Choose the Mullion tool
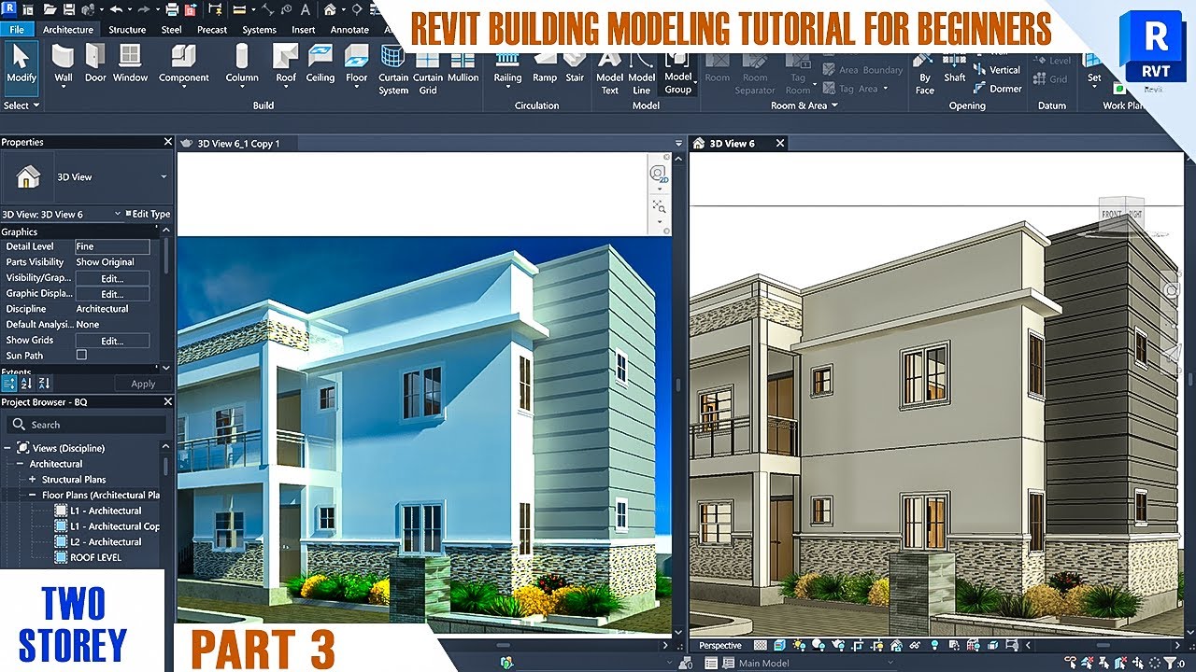Screen dimensions: 1196x672 (463, 63)
